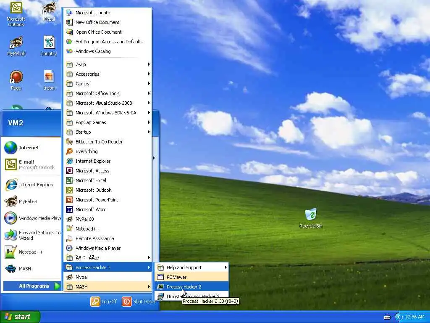Expand Microsoft Office Tools folder
The width and height of the screenshot is (430, 323).
pos(107,93)
